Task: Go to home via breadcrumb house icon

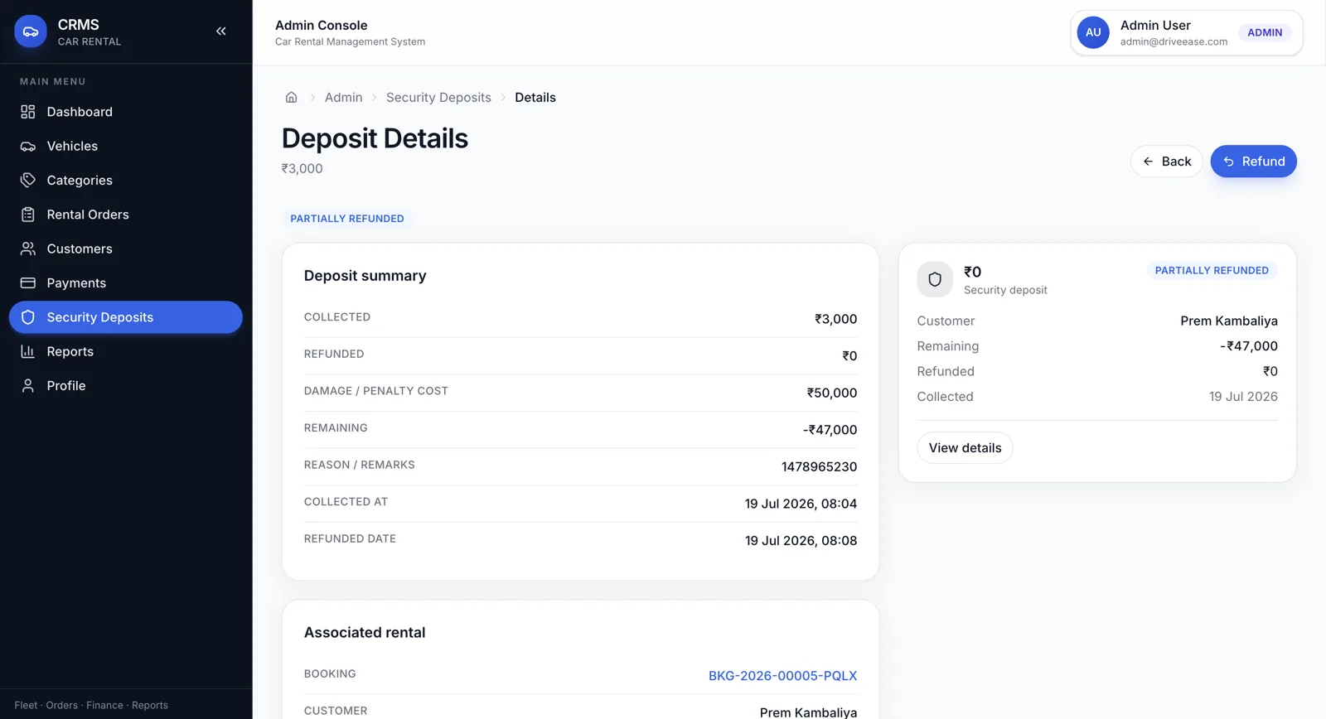Action: pyautogui.click(x=291, y=97)
